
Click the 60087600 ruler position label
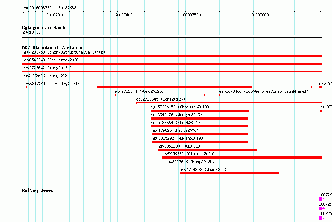260,15
